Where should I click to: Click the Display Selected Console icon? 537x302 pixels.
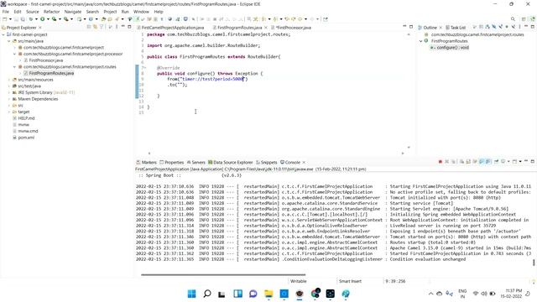coord(503,162)
